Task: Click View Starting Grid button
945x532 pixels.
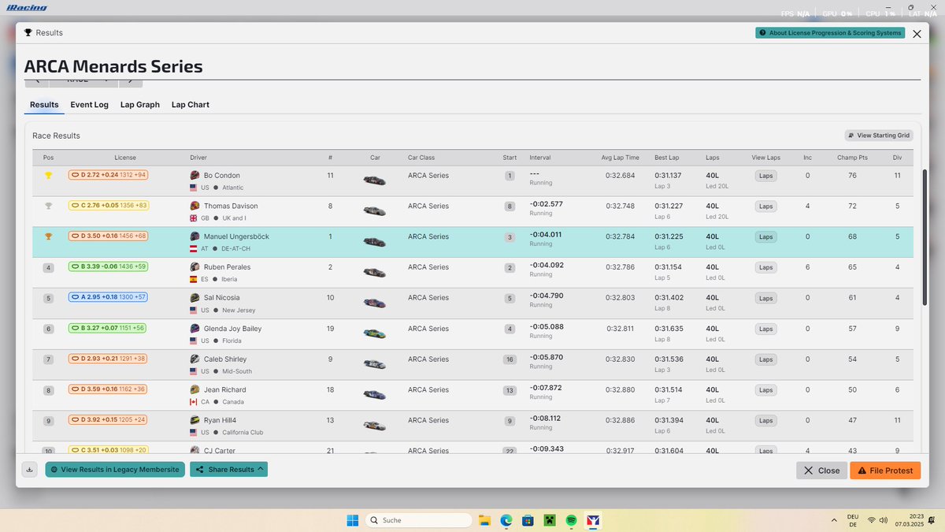Action: tap(879, 136)
